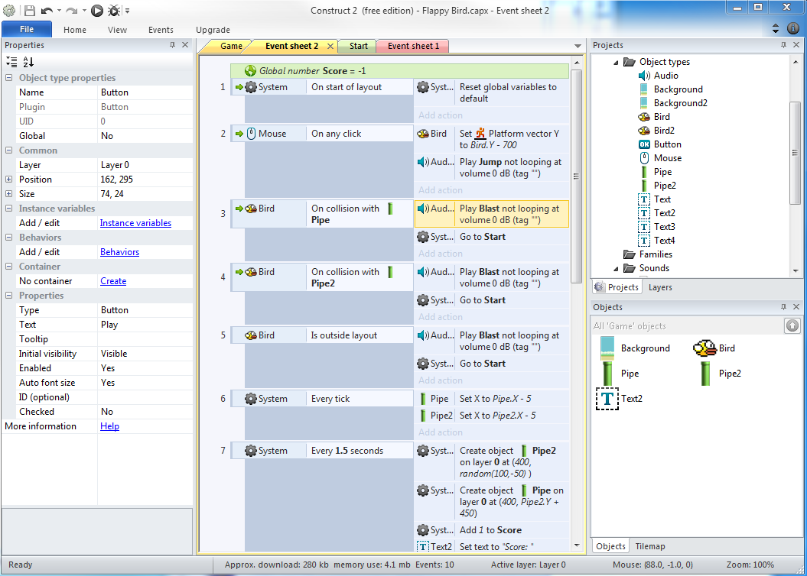Select the Pipe 'Set X to Pipe.X - 5' action
807x576 pixels.
coord(492,399)
